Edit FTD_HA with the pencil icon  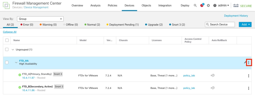[x=245, y=63]
